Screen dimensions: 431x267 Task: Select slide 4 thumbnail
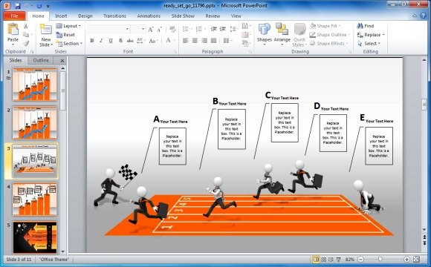pyautogui.click(x=35, y=200)
